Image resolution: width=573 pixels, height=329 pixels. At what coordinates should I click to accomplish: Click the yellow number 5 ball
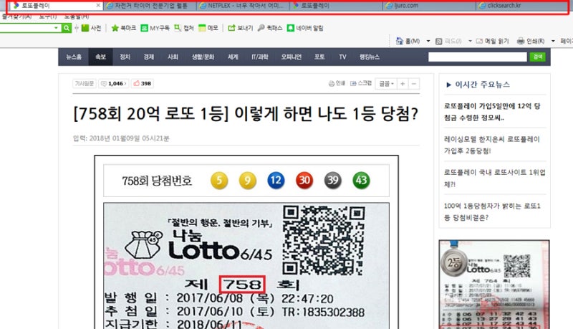219,181
